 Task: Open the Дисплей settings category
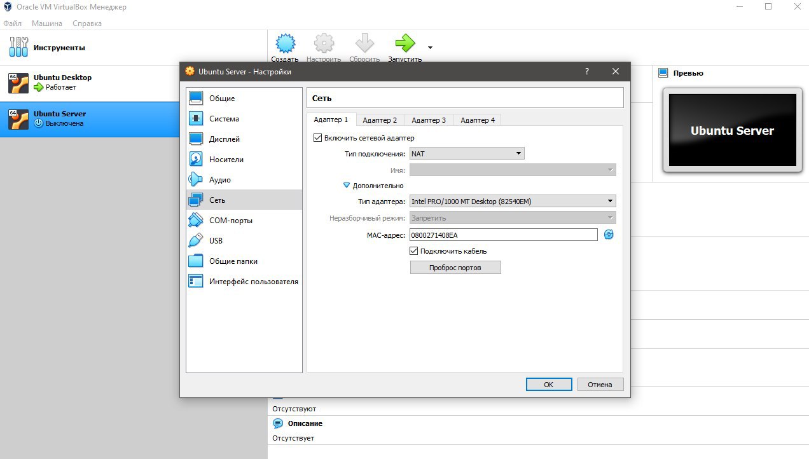pos(244,139)
